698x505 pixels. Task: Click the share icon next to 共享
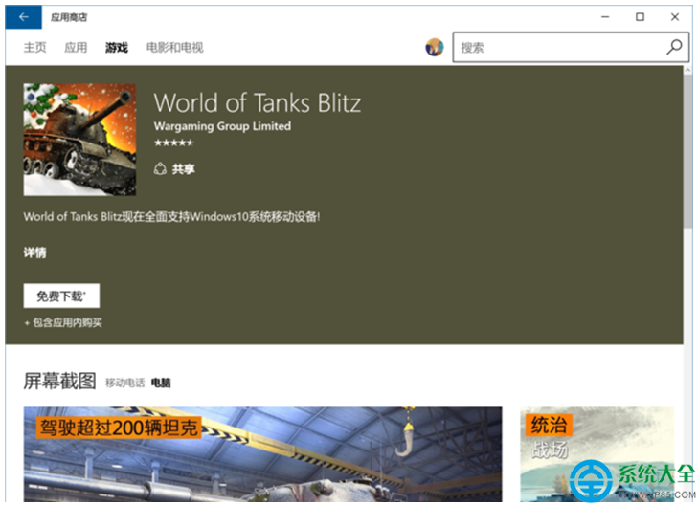click(160, 169)
